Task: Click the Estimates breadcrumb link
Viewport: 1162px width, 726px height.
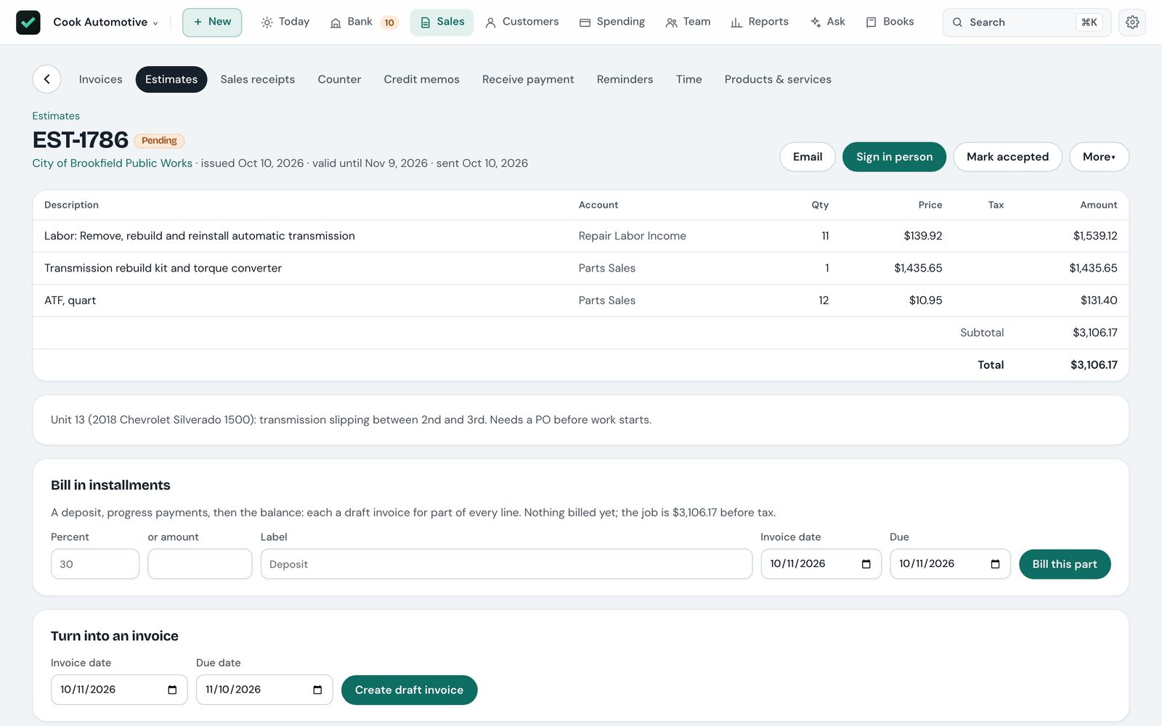Action: pos(56,116)
